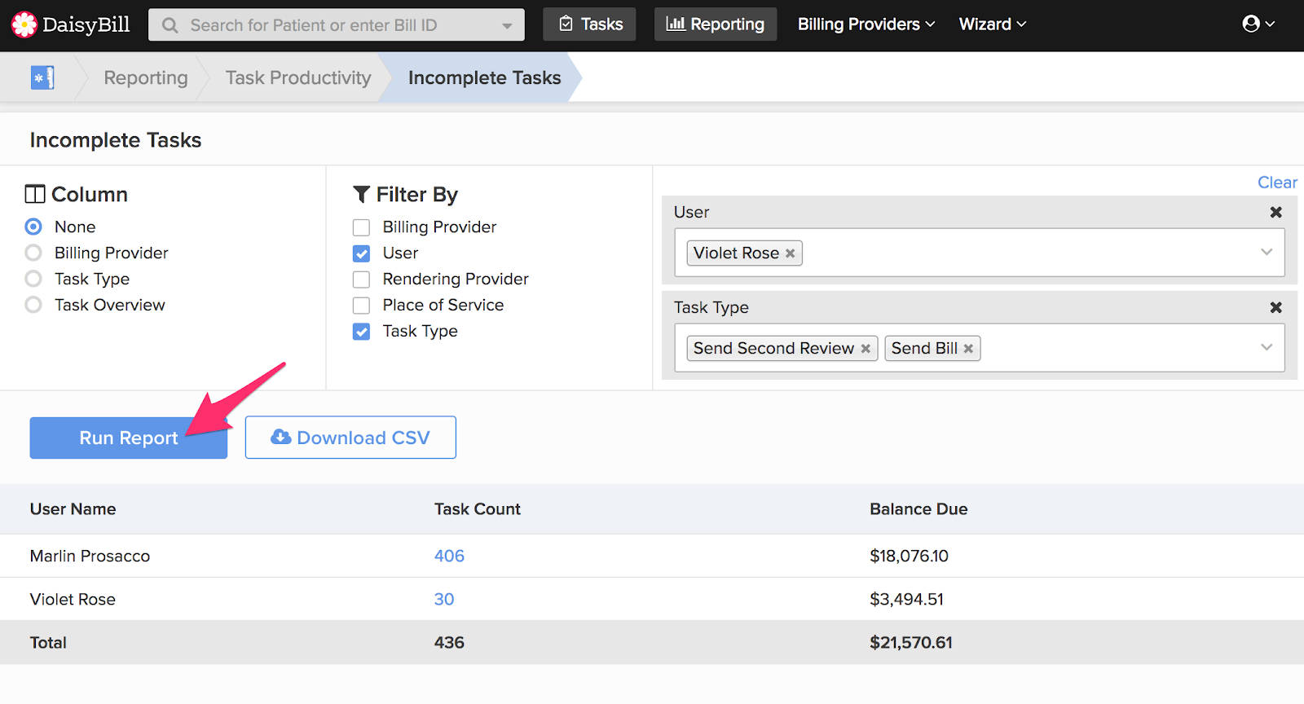Check the Place of Service filter
Viewport: 1304px width, 704px height.
pos(361,306)
